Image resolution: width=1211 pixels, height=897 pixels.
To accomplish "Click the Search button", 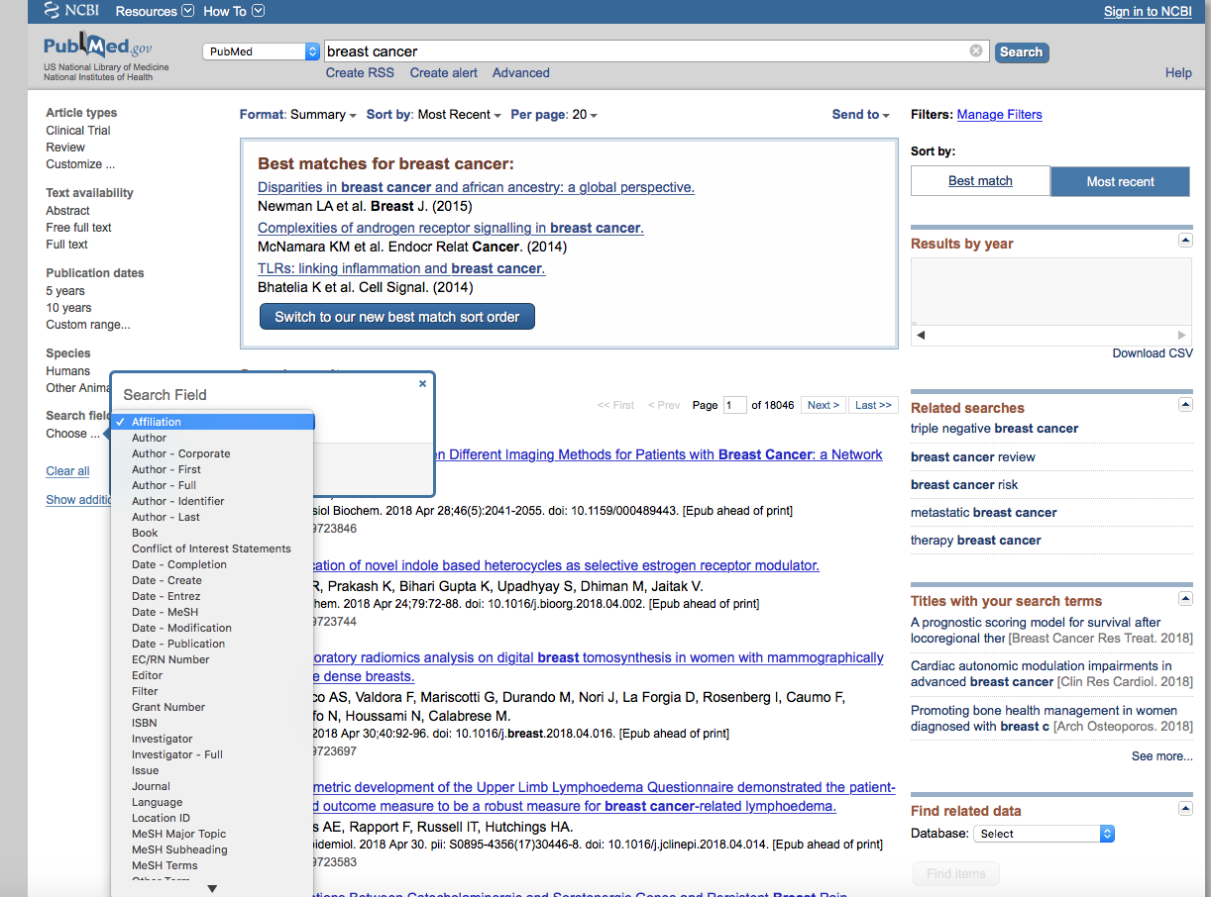I will [1021, 51].
